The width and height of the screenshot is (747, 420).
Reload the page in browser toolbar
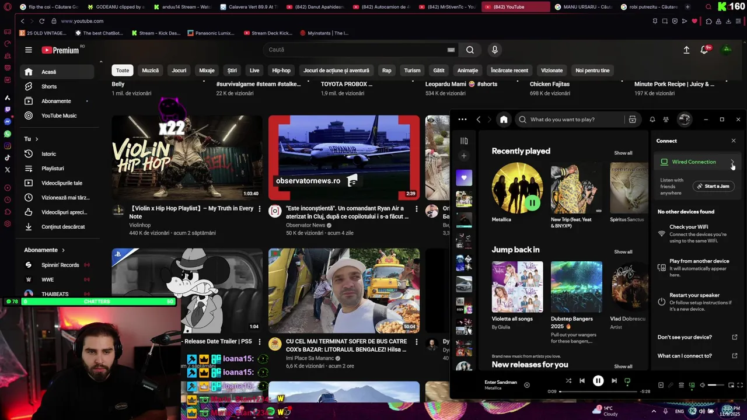pyautogui.click(x=41, y=21)
